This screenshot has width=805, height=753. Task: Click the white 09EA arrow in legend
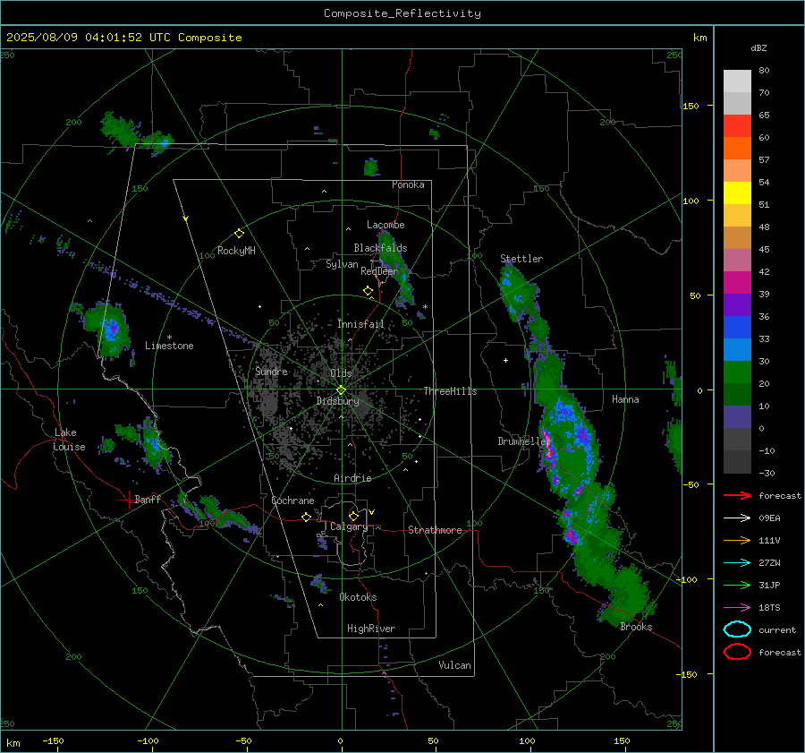737,518
